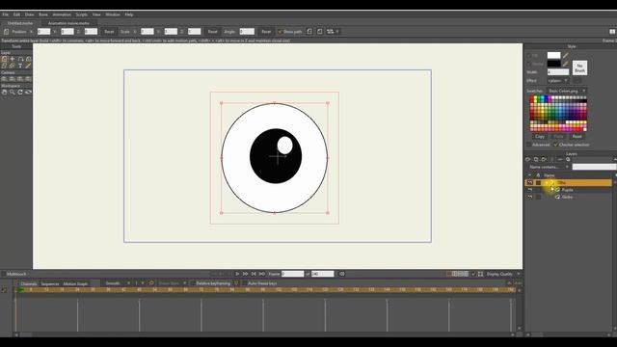This screenshot has height=347, width=617.
Task: Click the fill color eyedropper icon
Action: [566, 56]
